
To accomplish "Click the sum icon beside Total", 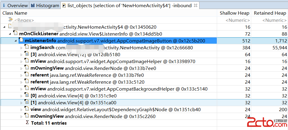I will pyautogui.click(x=28, y=123).
